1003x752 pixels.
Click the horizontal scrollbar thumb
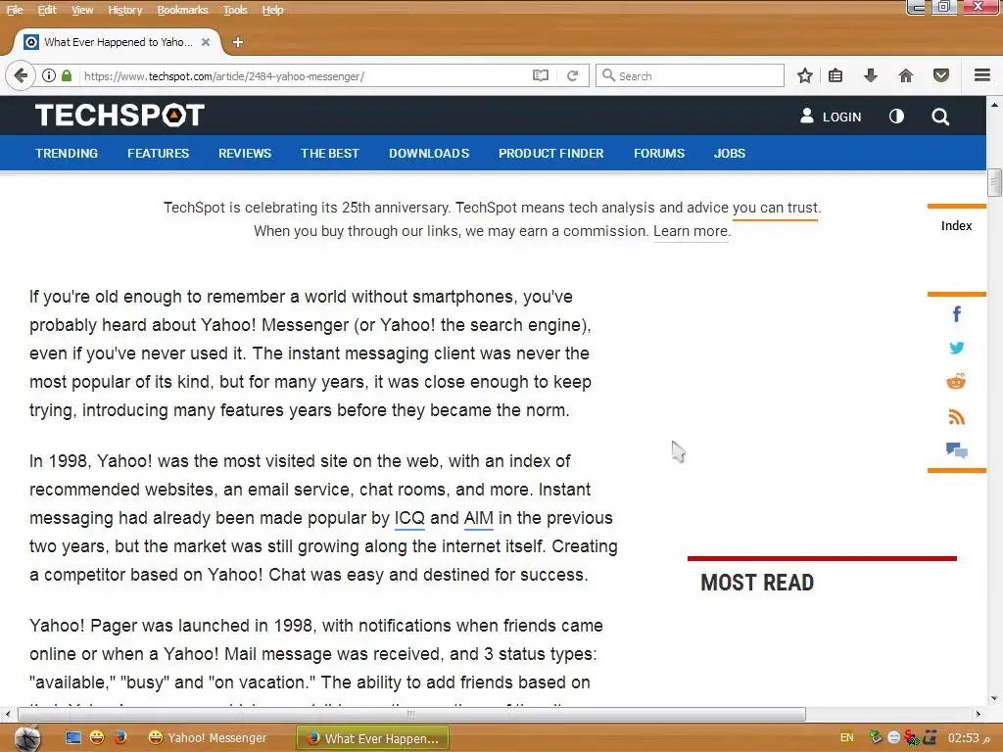point(410,714)
